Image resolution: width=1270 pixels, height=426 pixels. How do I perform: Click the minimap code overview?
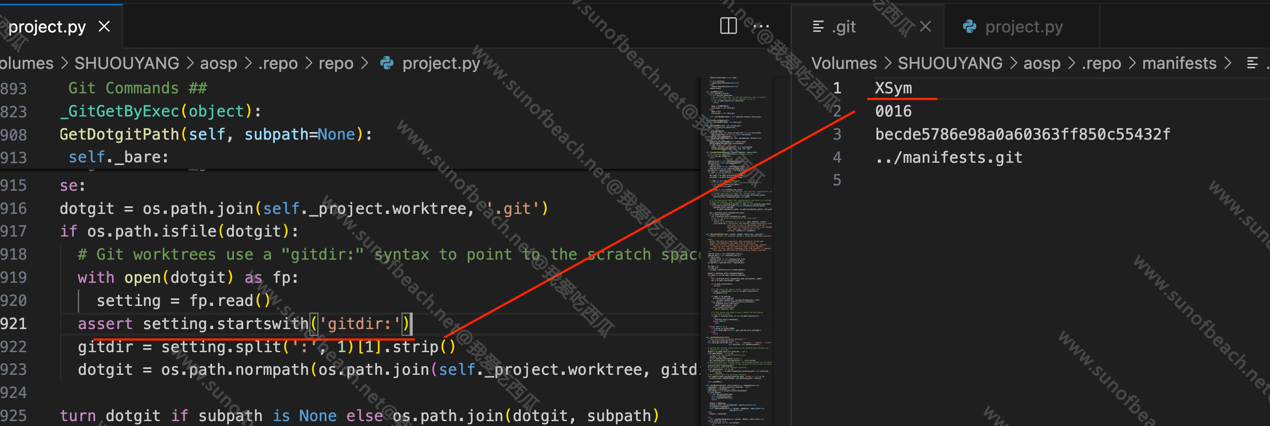click(737, 246)
